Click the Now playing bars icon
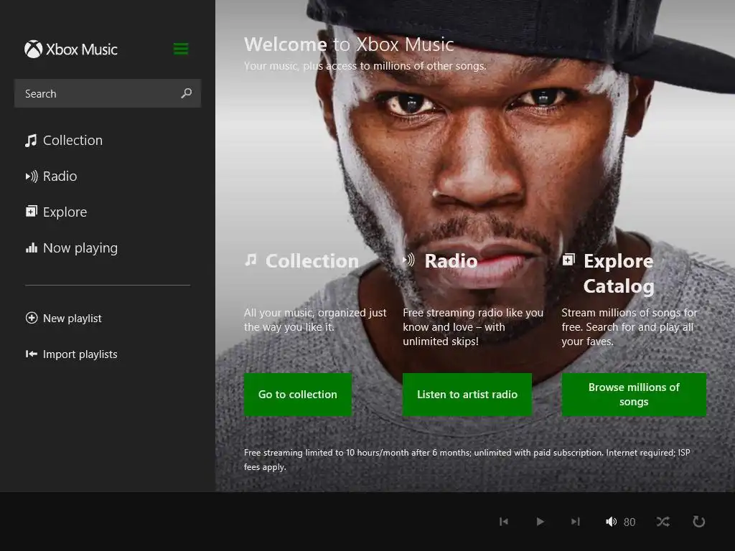 [32, 248]
